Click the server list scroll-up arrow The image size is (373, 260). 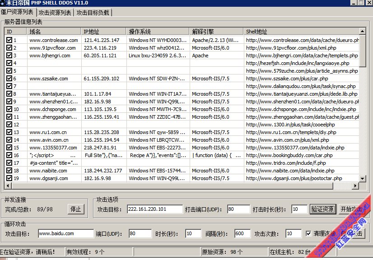click(362, 31)
